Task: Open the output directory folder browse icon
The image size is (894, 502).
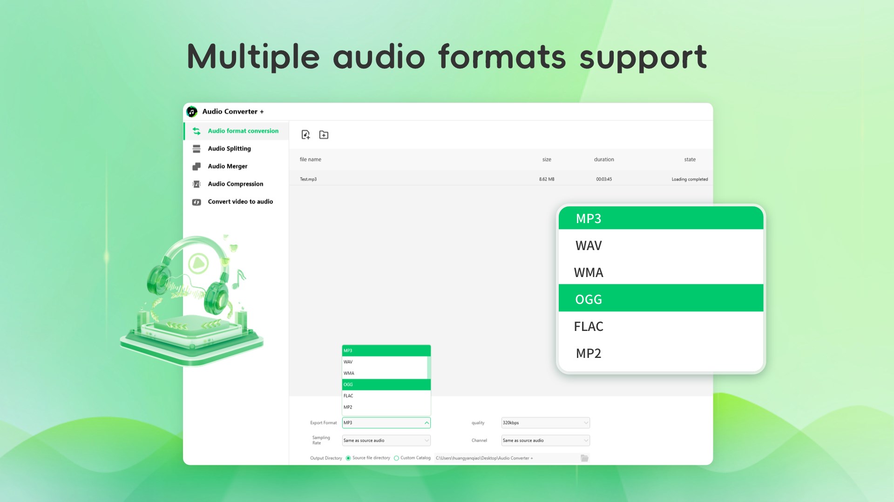Action: click(584, 458)
